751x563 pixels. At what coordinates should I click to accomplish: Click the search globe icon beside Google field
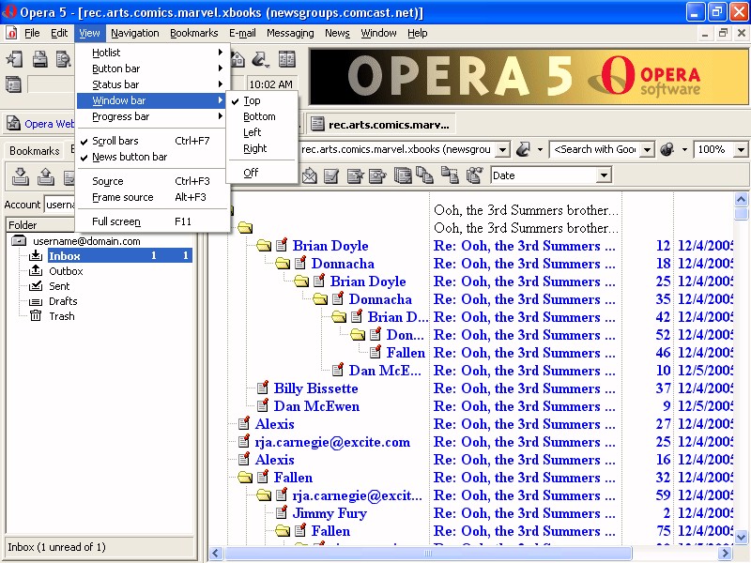[667, 149]
